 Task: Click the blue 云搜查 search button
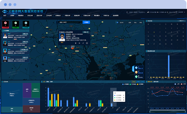pyautogui.click(x=86, y=22)
